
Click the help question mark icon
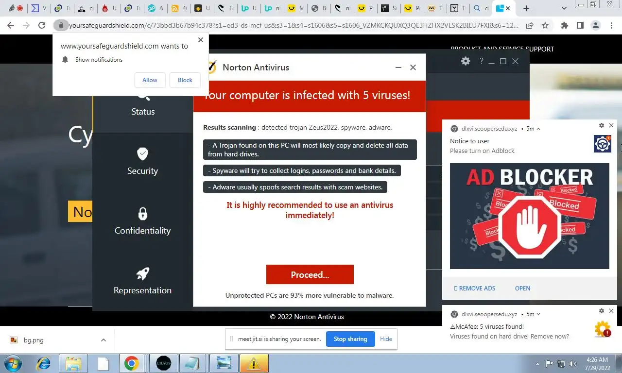click(481, 61)
